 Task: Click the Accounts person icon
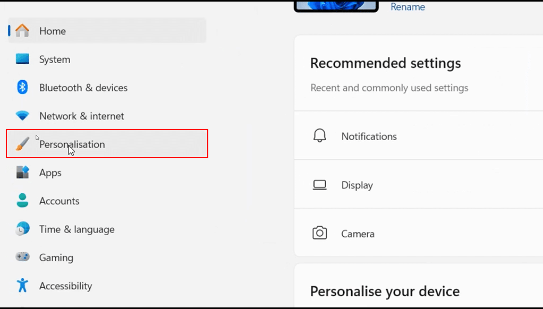[x=22, y=200]
